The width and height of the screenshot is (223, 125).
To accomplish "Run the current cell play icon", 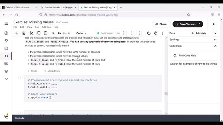I will tap(53, 33).
